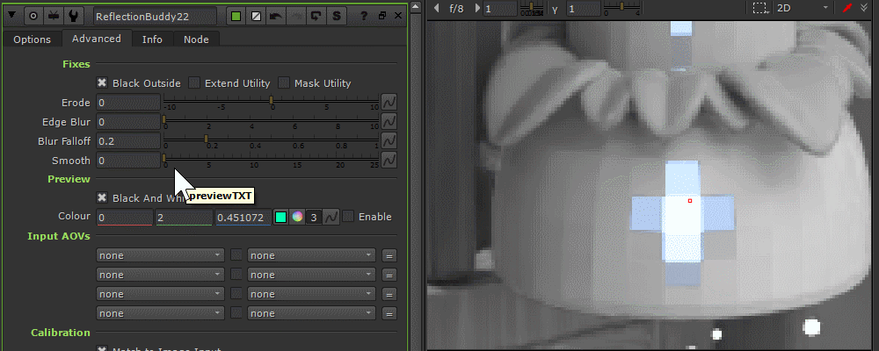Open second row right 'none' AOV dropdown
Image resolution: width=879 pixels, height=351 pixels.
pos(311,275)
